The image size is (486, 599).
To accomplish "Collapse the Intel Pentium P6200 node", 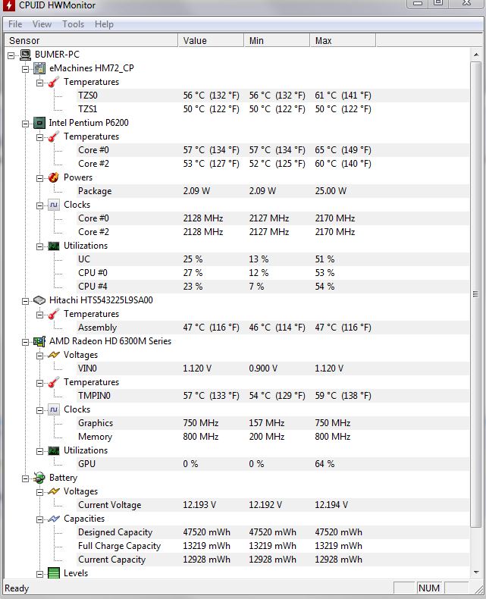I will pos(26,123).
